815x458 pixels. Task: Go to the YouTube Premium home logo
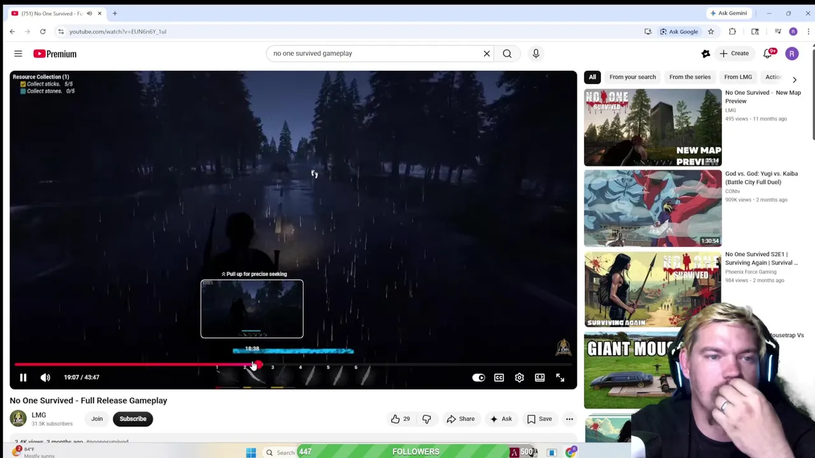pyautogui.click(x=55, y=54)
